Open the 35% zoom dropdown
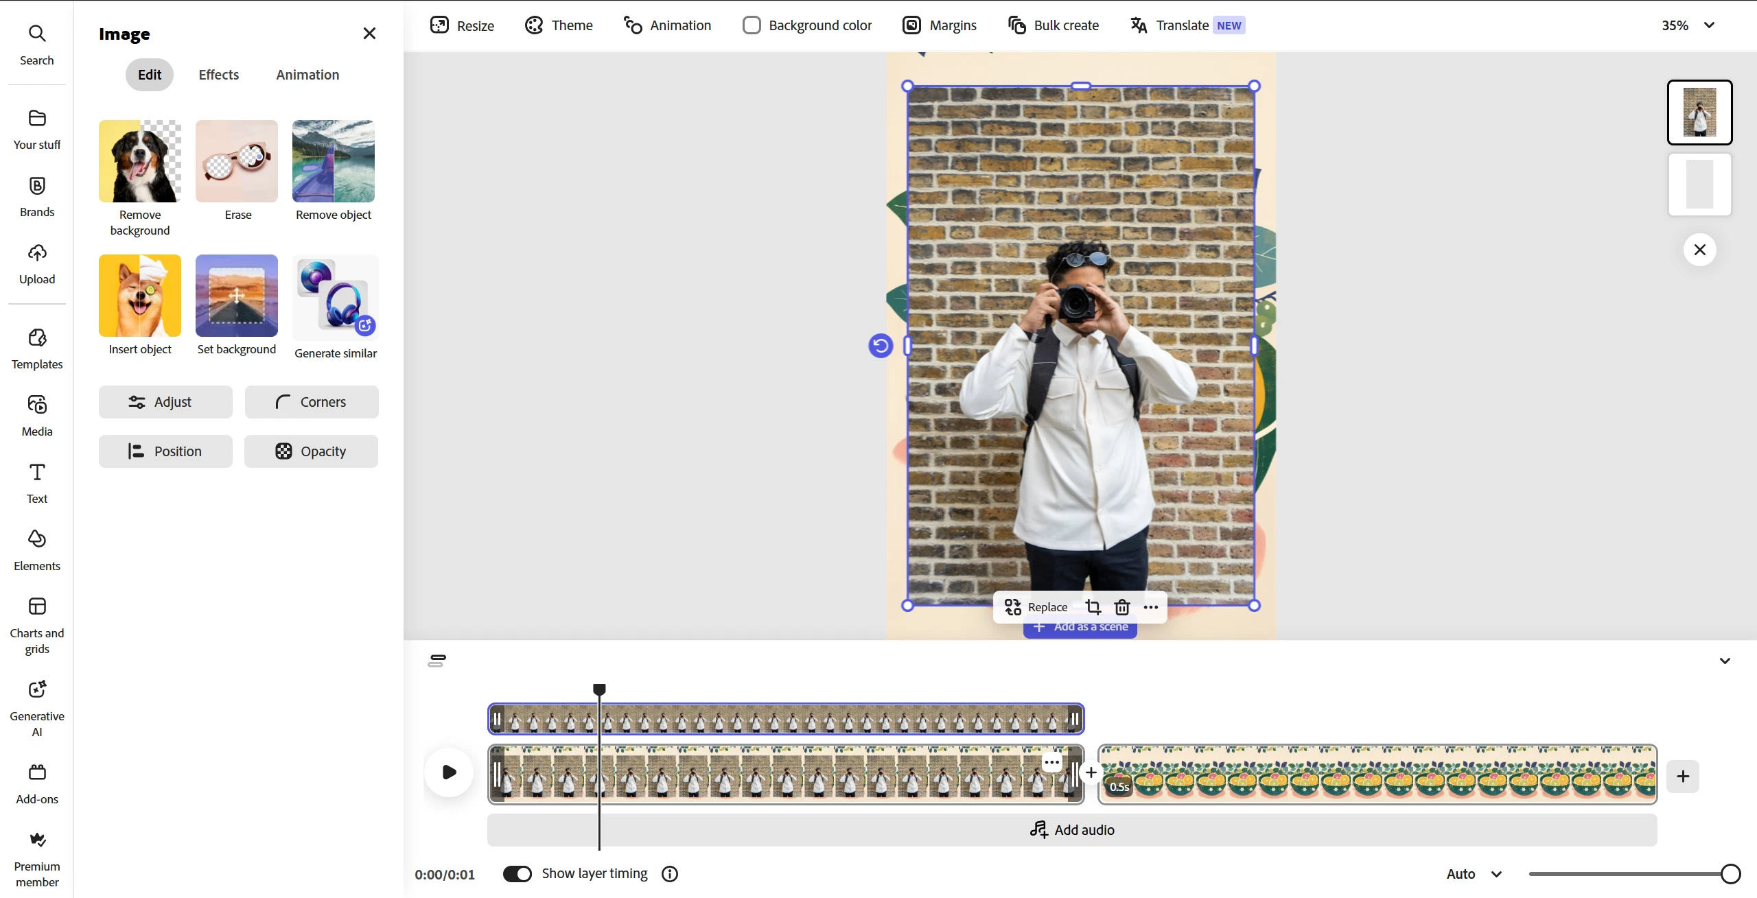The image size is (1757, 898). [x=1688, y=25]
